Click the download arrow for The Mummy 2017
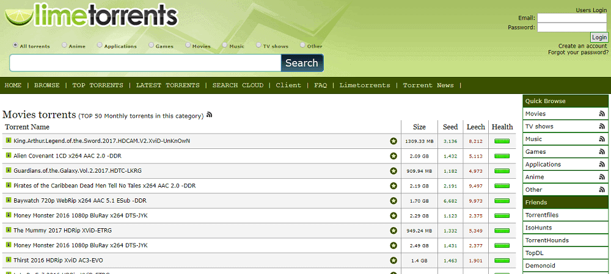 point(9,229)
